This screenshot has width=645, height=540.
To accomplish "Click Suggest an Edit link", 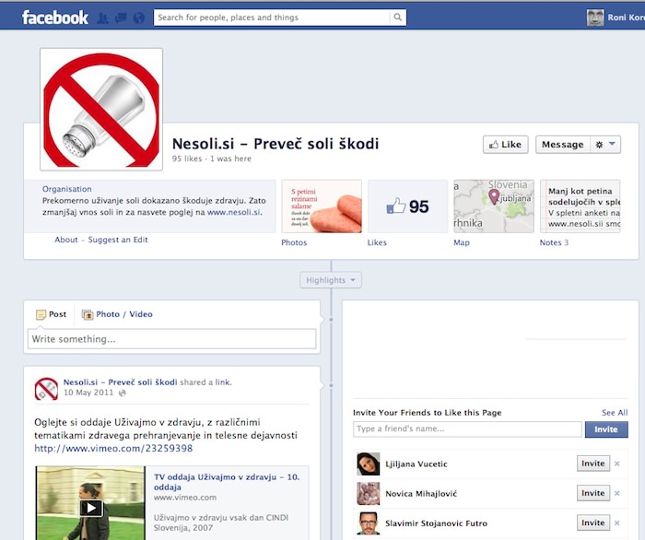I will tap(118, 240).
